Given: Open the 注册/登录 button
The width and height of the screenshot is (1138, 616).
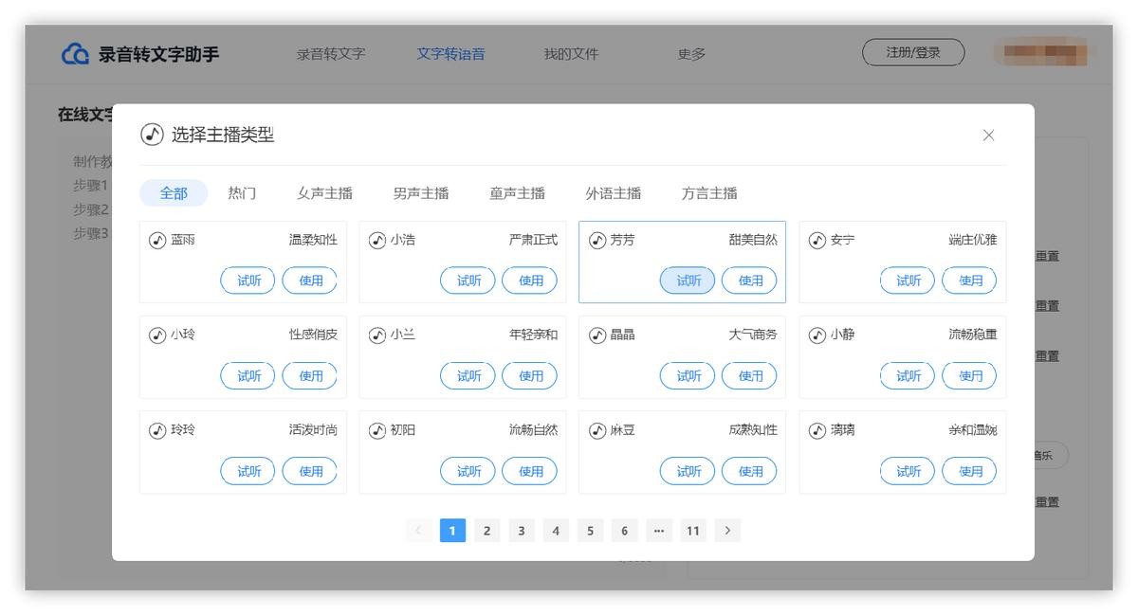Looking at the screenshot, I should click(x=912, y=53).
